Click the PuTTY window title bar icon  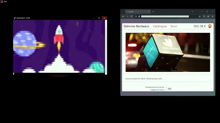pyautogui.click(x=15, y=18)
